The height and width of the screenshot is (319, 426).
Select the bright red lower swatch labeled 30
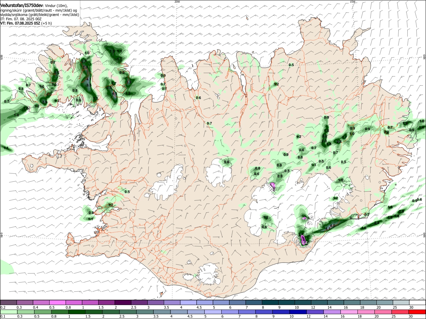pyautogui.click(x=417, y=312)
